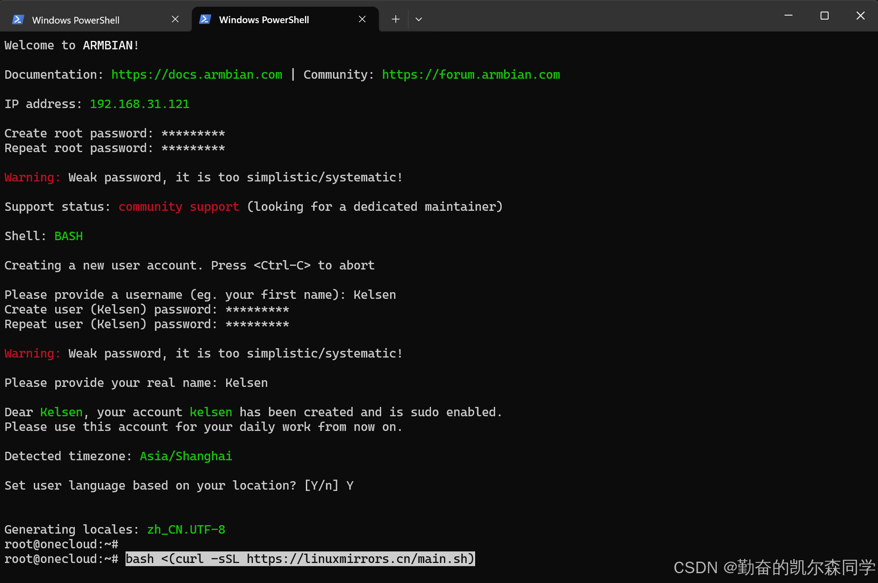This screenshot has height=583, width=878.
Task: Click PowerShell icon on first tab
Action: click(x=18, y=20)
